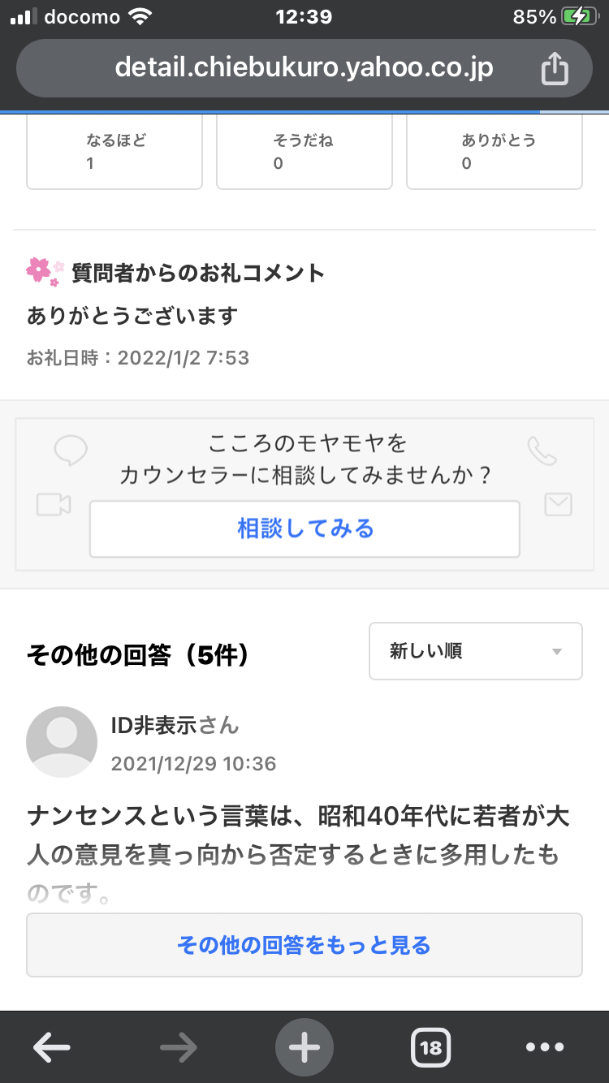
Task: Toggle the そうだね reaction button
Action: pos(304,152)
